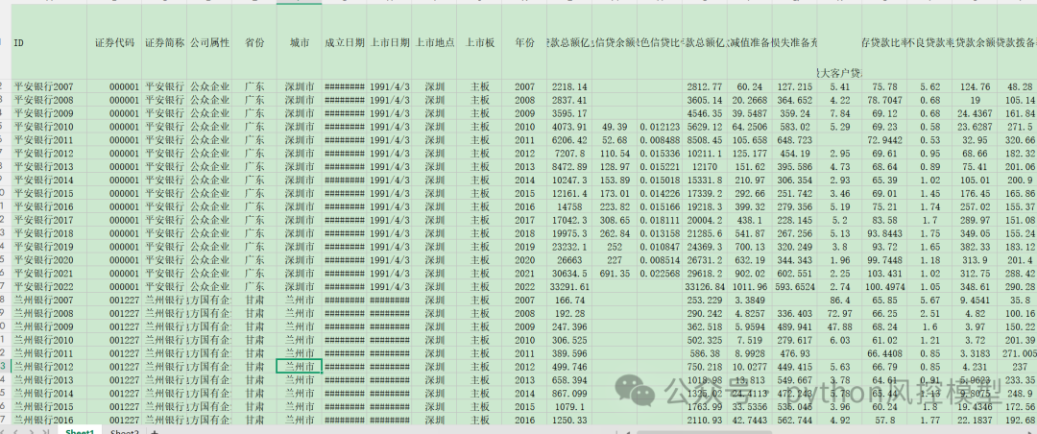Image resolution: width=1037 pixels, height=434 pixels.
Task: Click the 甘肃 cell in 兰州银行2009 row
Action: tap(253, 326)
